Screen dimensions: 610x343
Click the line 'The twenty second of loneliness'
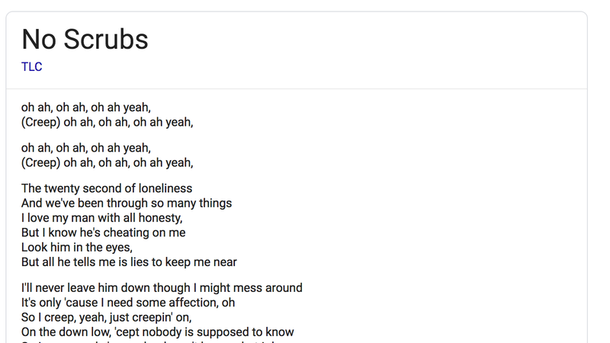click(x=107, y=188)
